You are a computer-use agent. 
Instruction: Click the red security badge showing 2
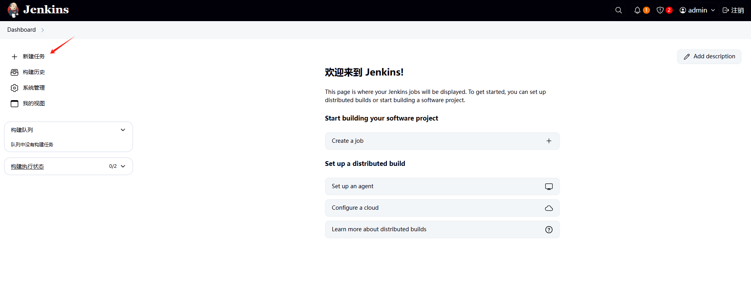click(669, 10)
